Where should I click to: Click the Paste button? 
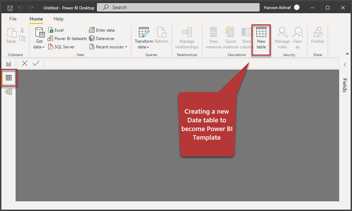tap(11, 35)
